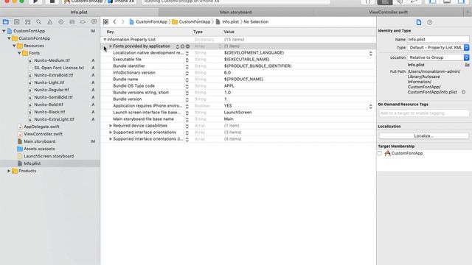Viewport: 472px width, 265px height.
Task: Open key stepper for Fonts provided by application
Action: 177,46
